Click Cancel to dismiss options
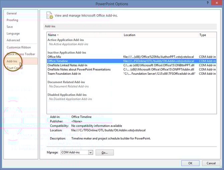Image resolution: width=224 pixels, height=170 pixels. point(211,163)
